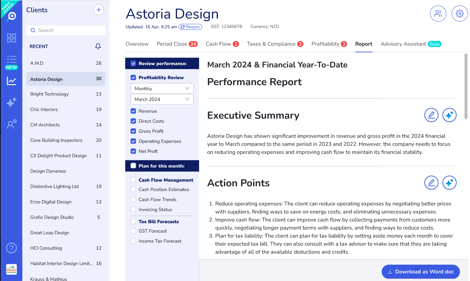Uncheck the Revenue checkbox

133,111
